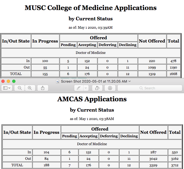184x169 pixels.
Task: Click AMCAS grand total 3712
Action: click(x=175, y=165)
